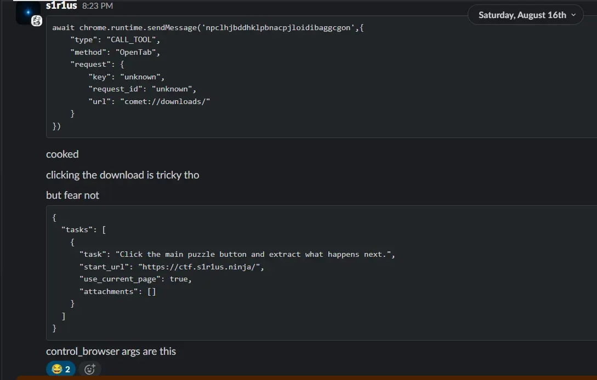Click the "but fear not" message
The width and height of the screenshot is (597, 380).
(x=72, y=195)
